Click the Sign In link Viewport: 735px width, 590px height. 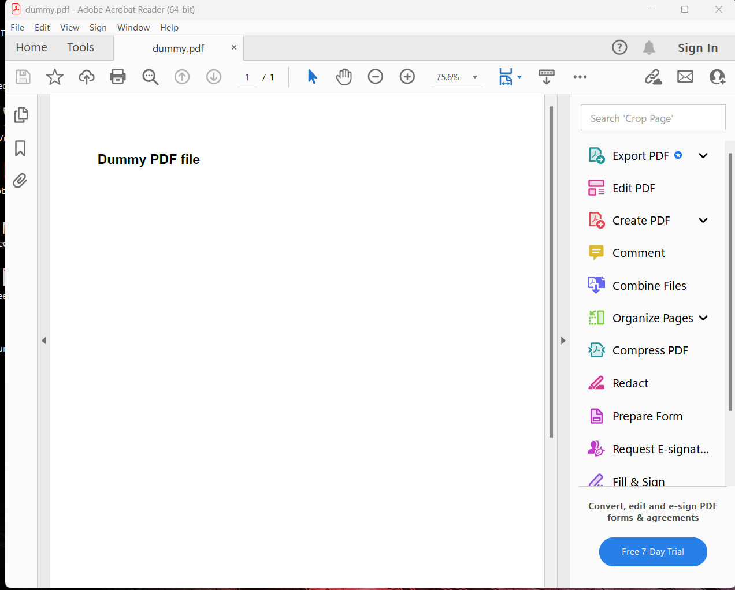697,48
